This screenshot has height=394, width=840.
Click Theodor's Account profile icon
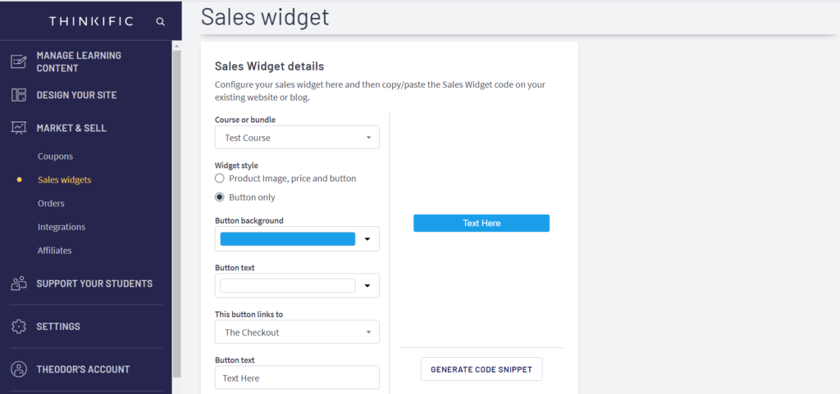coord(19,369)
